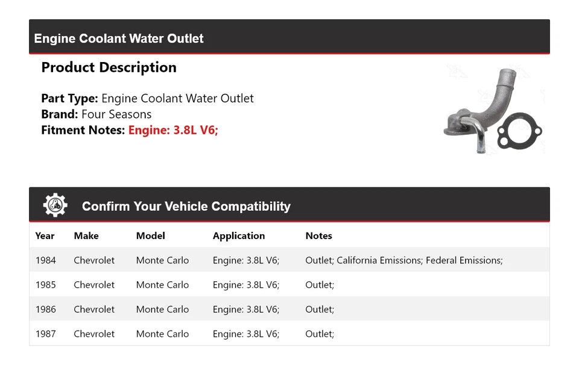
Task: Click the gear icon beside Confirm Your Vehicle Compatibility
Action: [x=55, y=205]
